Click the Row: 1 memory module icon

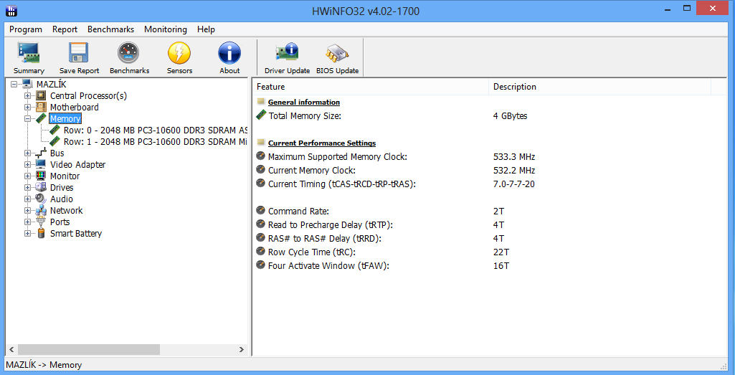55,141
